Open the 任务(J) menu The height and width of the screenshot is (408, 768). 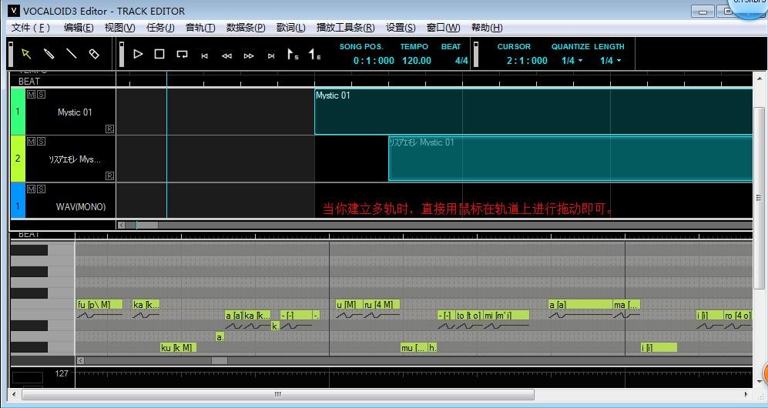[160, 28]
